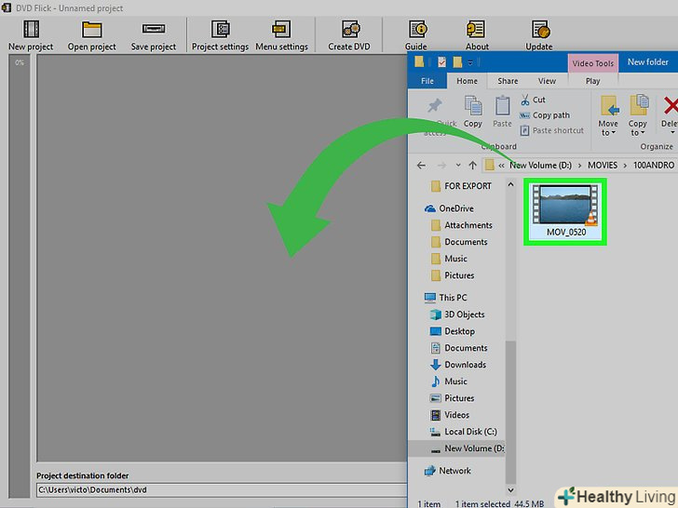Click Create DVD button

coord(349,36)
